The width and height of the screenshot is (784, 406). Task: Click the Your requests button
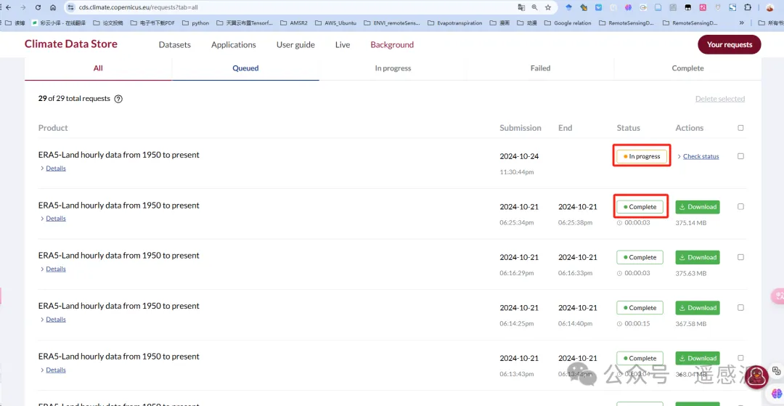[x=730, y=44]
